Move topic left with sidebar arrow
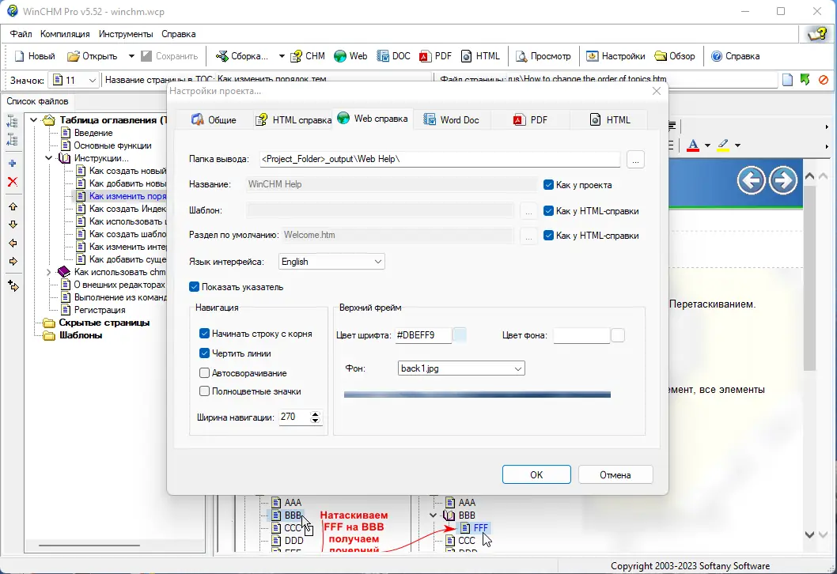Viewport: 837px width, 574px height. pyautogui.click(x=13, y=244)
